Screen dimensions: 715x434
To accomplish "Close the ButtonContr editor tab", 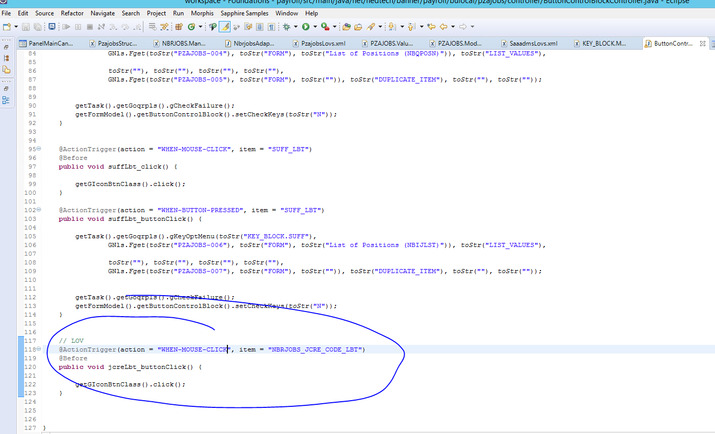I will pyautogui.click(x=702, y=44).
